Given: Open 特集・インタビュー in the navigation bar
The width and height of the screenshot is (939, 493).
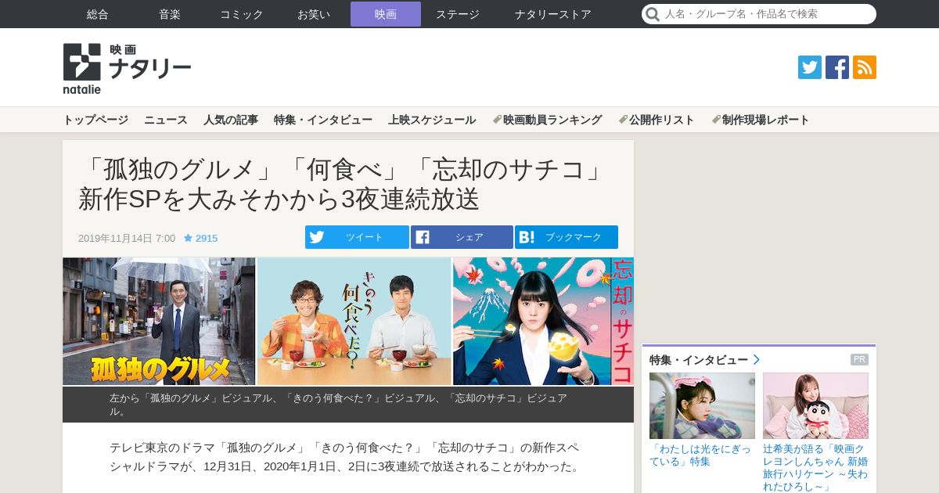Looking at the screenshot, I should click(x=323, y=120).
